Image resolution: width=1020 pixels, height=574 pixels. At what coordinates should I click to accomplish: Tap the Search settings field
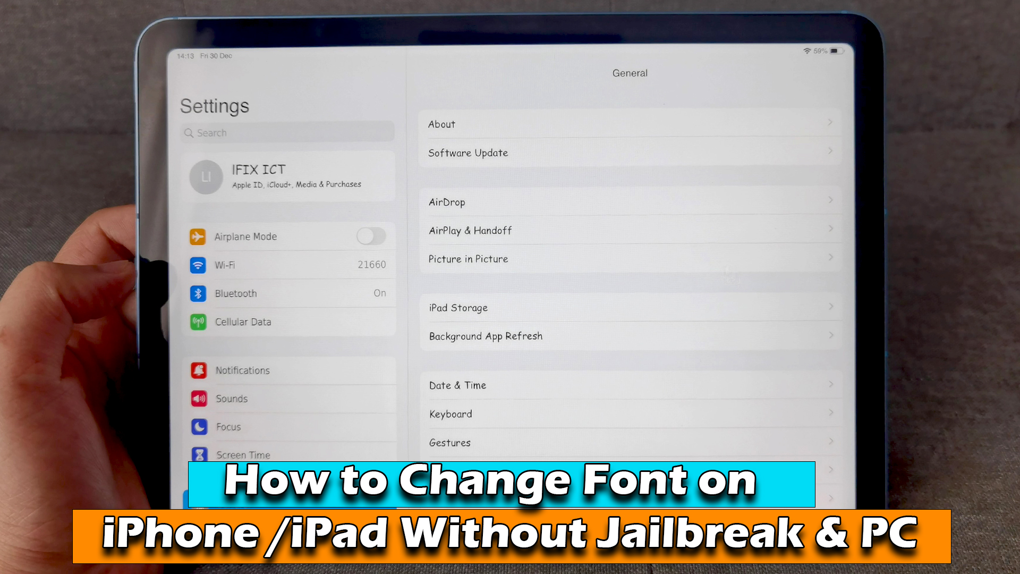[x=288, y=132]
